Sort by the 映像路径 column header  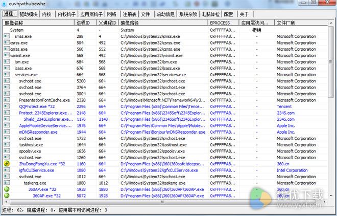(163, 23)
